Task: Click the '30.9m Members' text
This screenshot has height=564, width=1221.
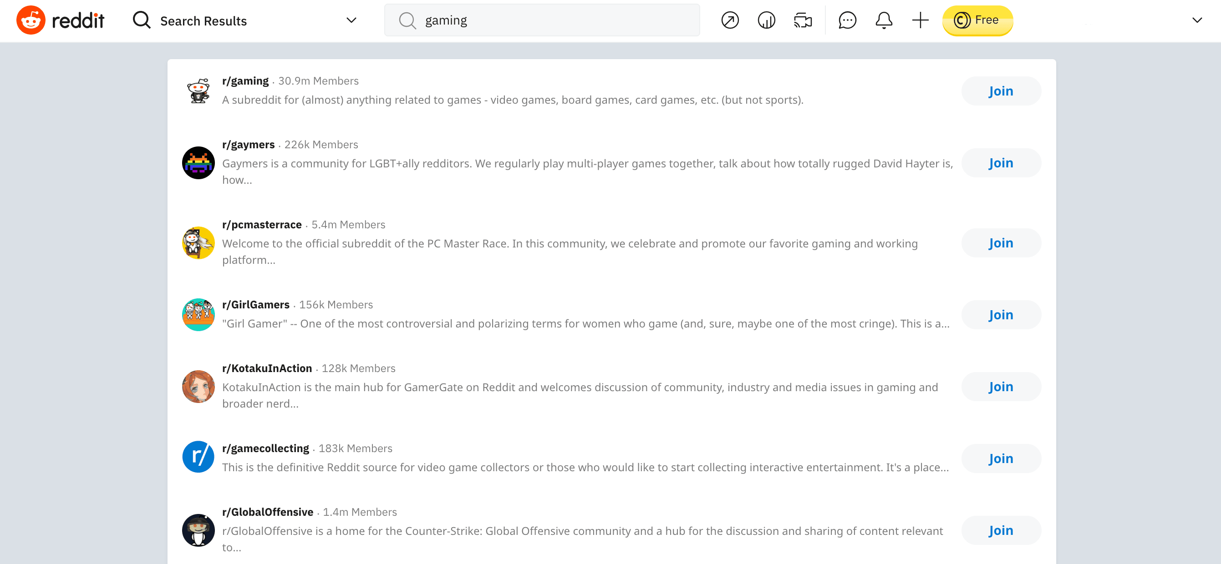Action: (x=318, y=81)
